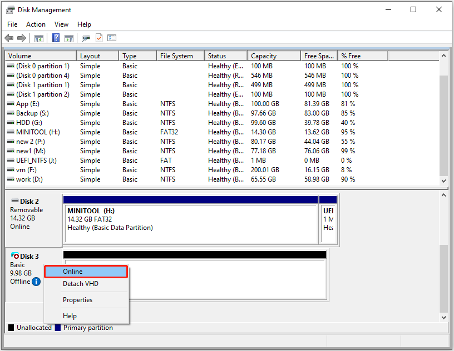The image size is (454, 351).
Task: Open Properties from the Disk 3 context menu
Action: pyautogui.click(x=77, y=299)
